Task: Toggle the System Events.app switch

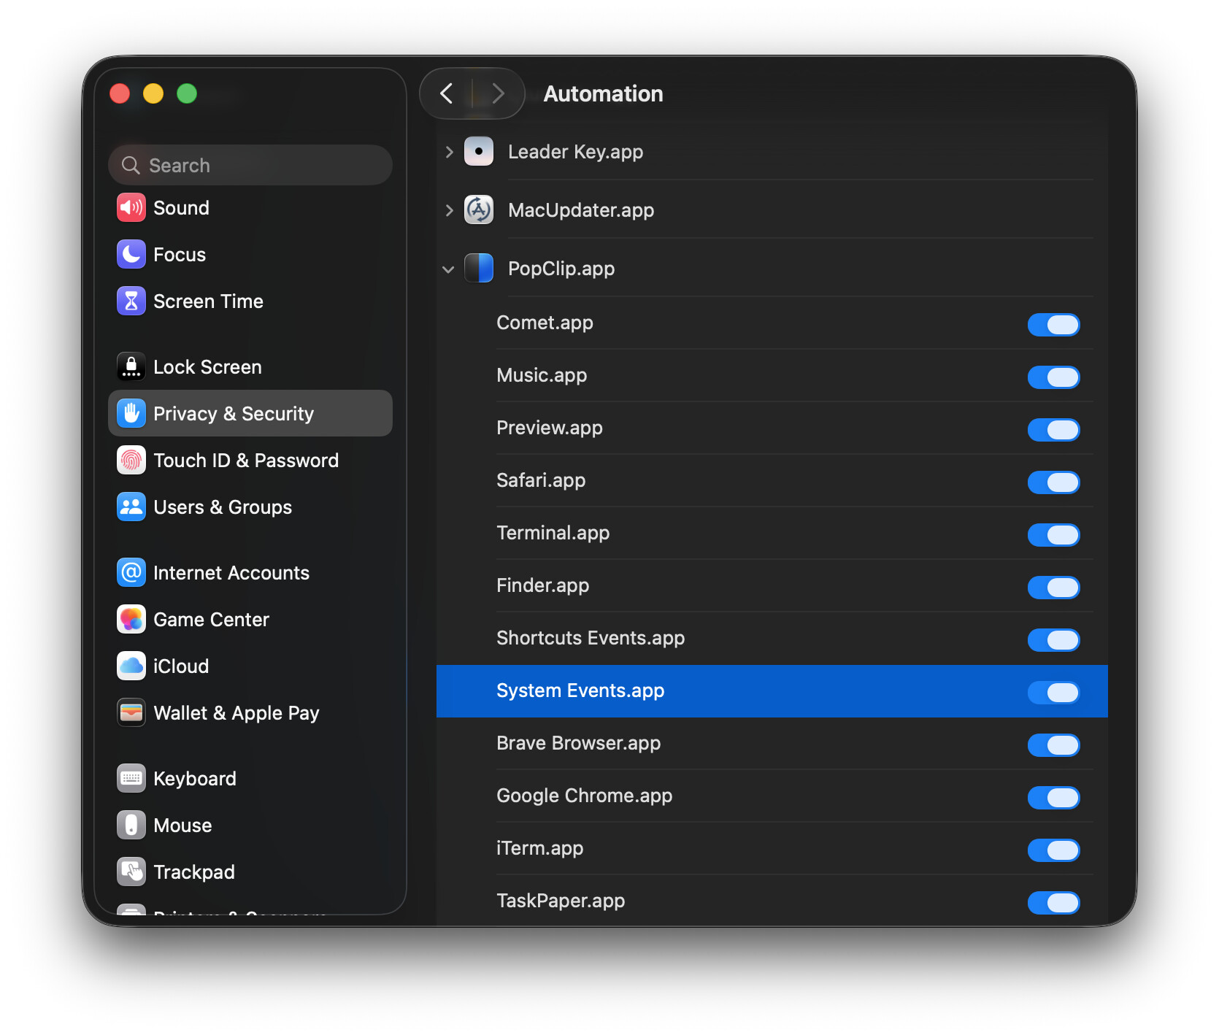Action: 1053,693
